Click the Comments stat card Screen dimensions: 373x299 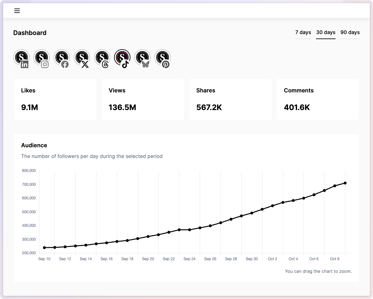[x=318, y=99]
